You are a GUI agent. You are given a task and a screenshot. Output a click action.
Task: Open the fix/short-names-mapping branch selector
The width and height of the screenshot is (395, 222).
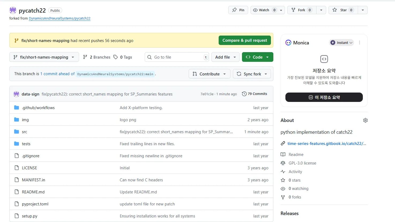coord(44,57)
